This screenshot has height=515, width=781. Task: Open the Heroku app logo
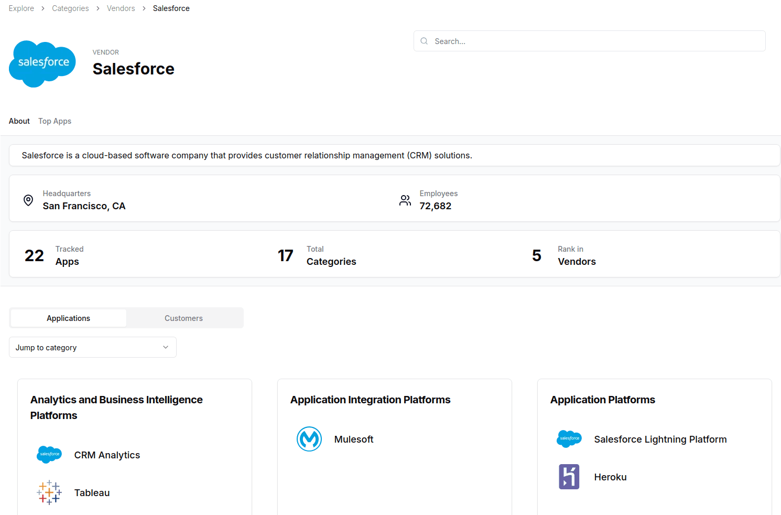click(569, 477)
